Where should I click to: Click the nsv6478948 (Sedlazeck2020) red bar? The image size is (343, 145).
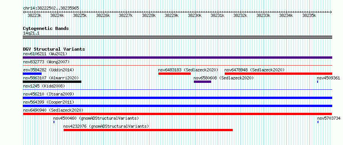point(279,74)
